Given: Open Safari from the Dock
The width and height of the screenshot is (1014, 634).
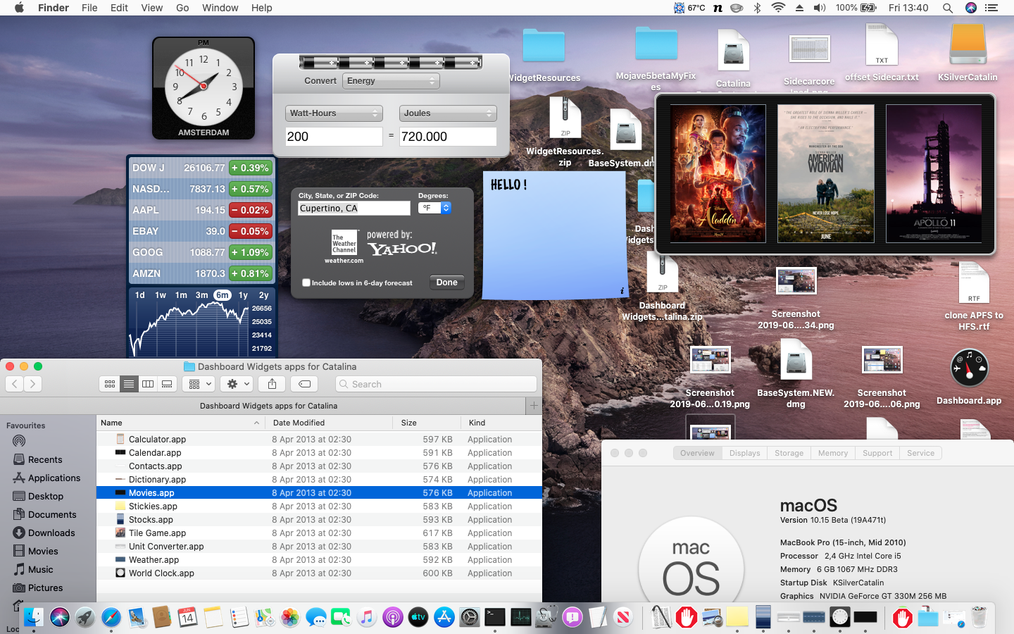Looking at the screenshot, I should 111,618.
